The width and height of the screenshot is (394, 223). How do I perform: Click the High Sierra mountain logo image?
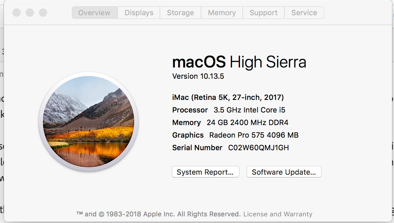[89, 121]
